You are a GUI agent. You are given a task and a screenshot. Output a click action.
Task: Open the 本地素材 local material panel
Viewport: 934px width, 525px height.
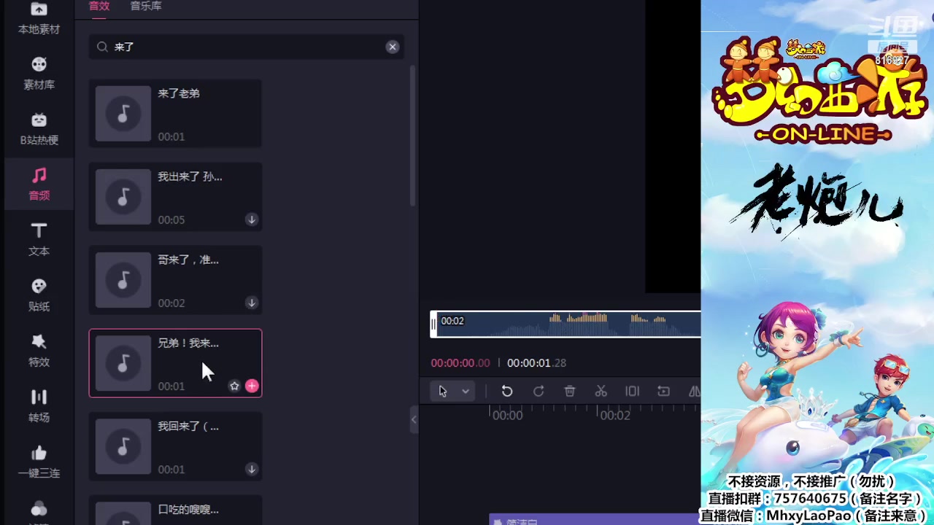[39, 19]
